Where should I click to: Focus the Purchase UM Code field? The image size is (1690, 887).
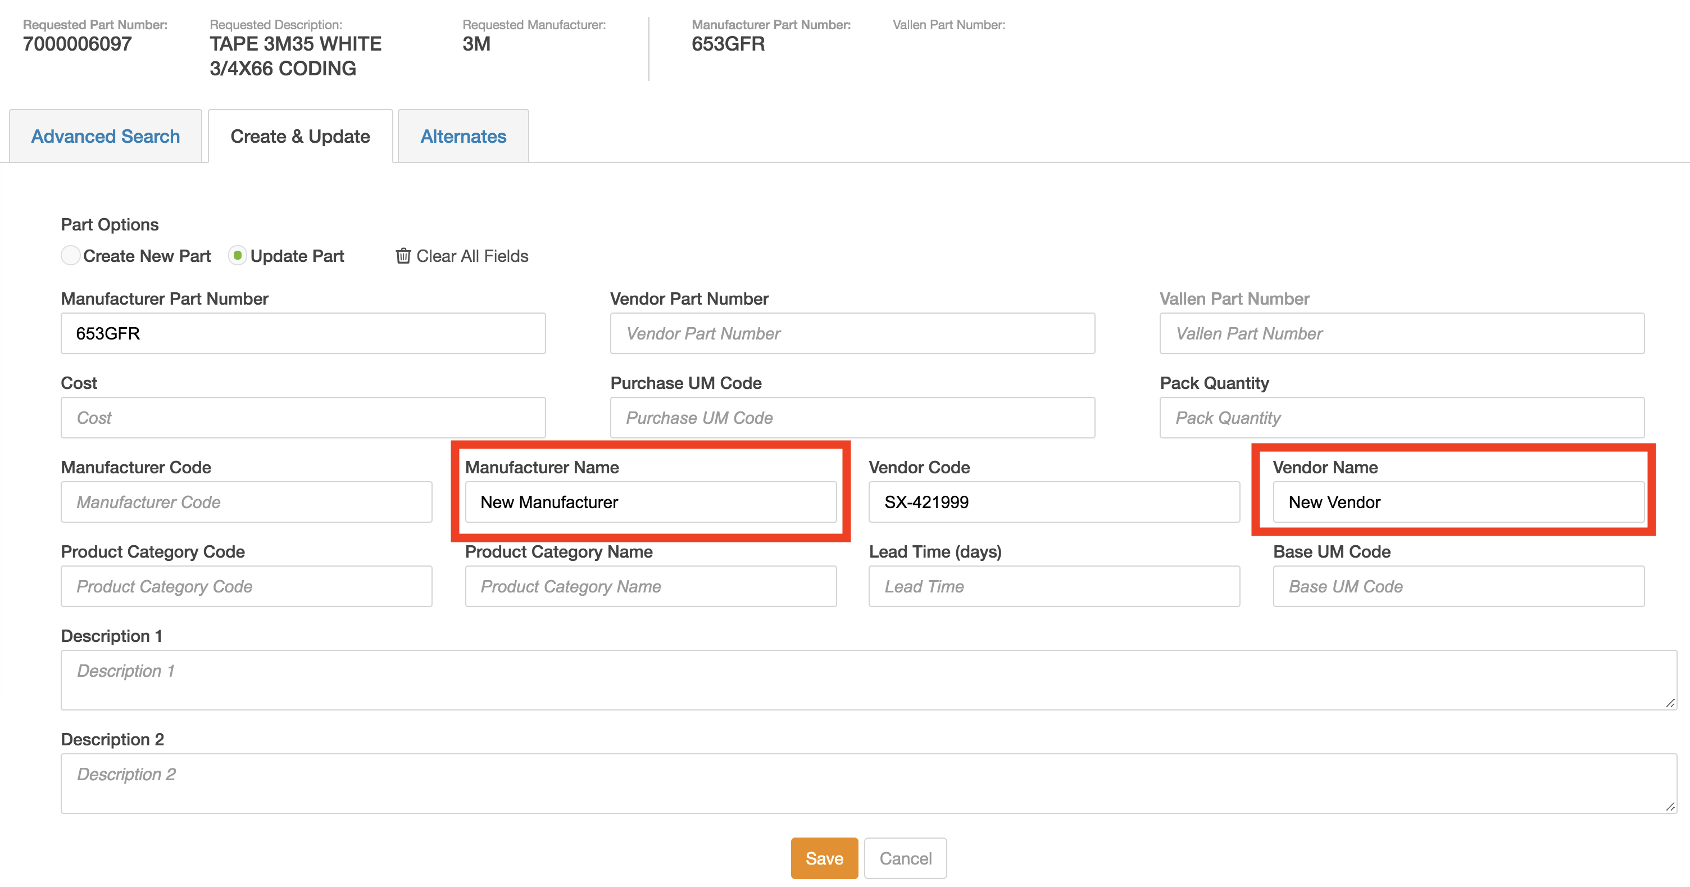pyautogui.click(x=852, y=418)
